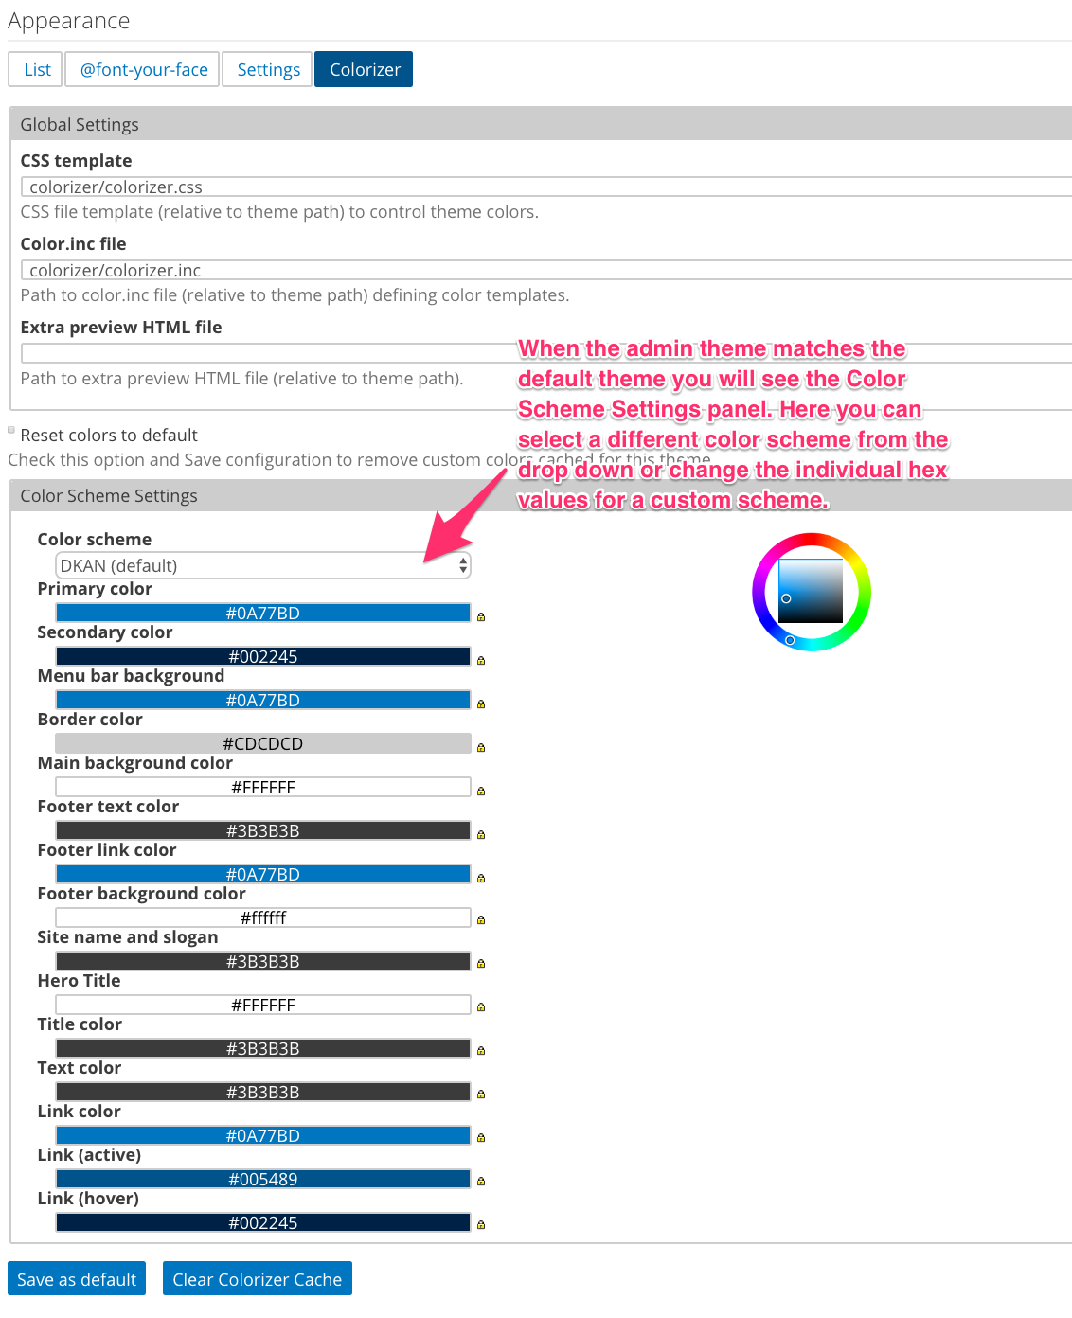Viewport: 1072px width, 1318px height.
Task: Select the List tab
Action: pos(36,69)
